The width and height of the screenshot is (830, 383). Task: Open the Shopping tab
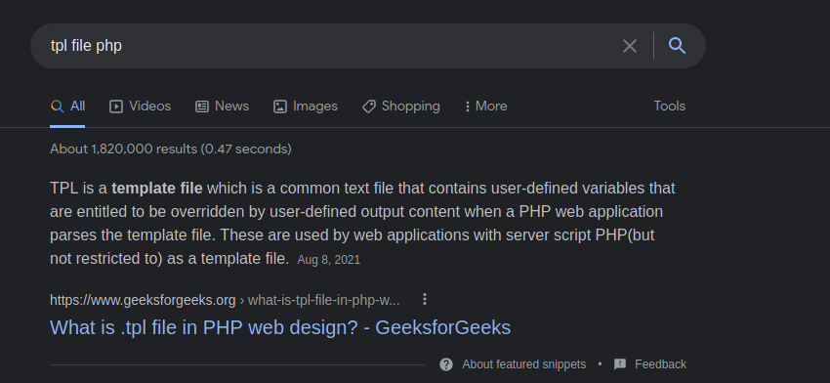pos(400,106)
